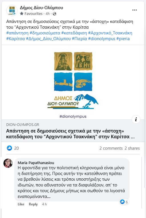
Task: Open the #Αρχοντικό_Τσακνάκη hashtag
Action: 110,33
